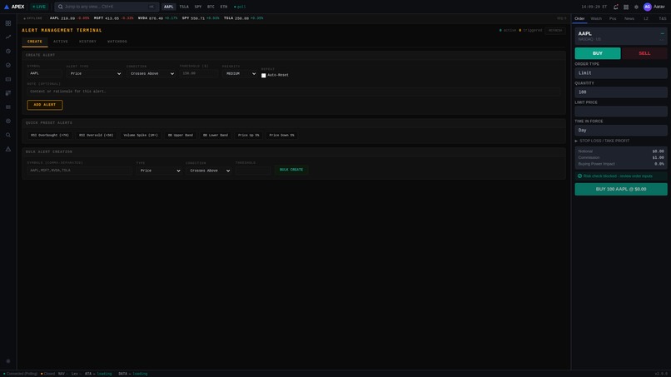Toggle the Auto-Reset checkbox
The width and height of the screenshot is (671, 377).
pos(264,75)
